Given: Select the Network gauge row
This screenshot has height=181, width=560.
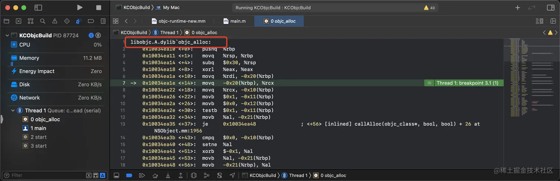Looking at the screenshot, I should click(55, 98).
